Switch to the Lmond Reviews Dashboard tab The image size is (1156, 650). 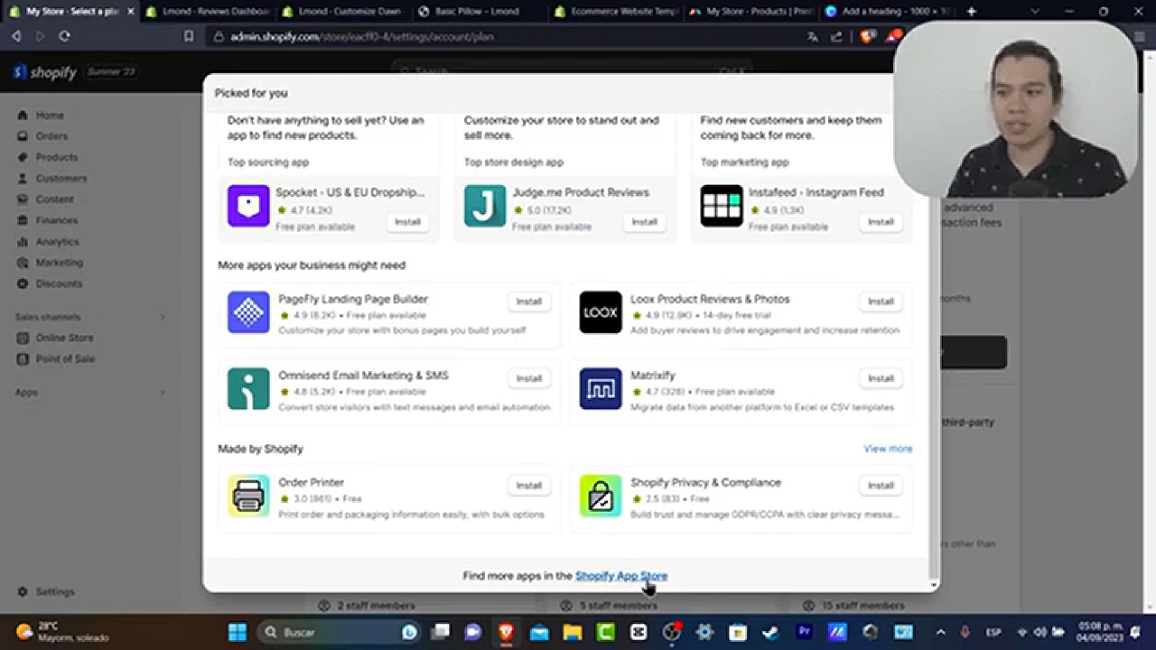click(x=208, y=11)
